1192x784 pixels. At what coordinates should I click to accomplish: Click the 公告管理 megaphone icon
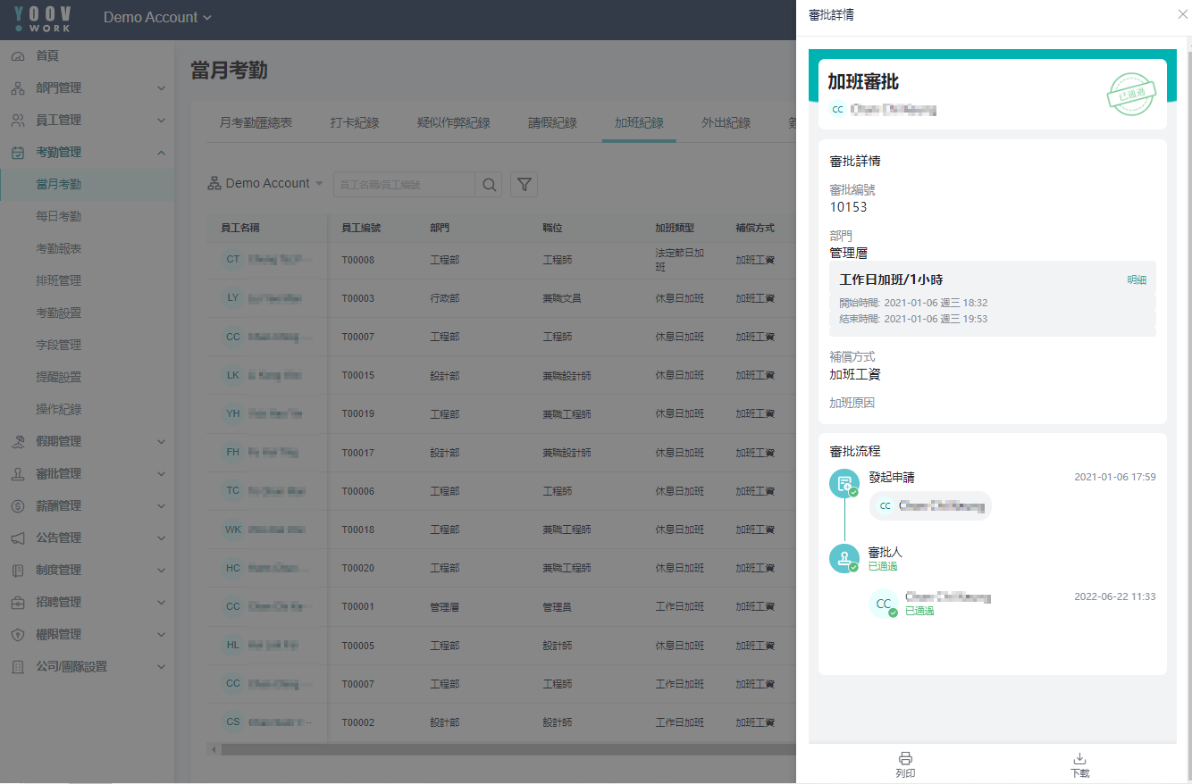(x=18, y=538)
